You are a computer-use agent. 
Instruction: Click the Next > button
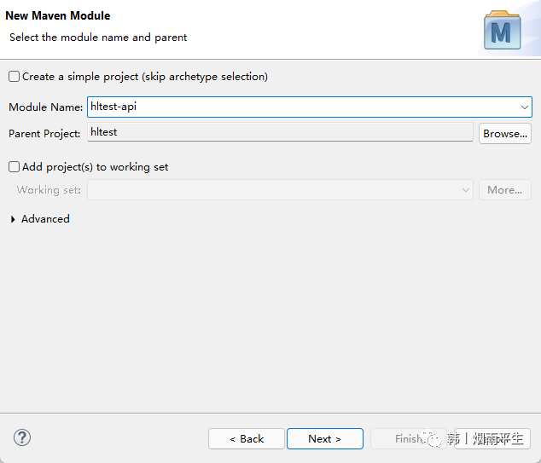325,439
